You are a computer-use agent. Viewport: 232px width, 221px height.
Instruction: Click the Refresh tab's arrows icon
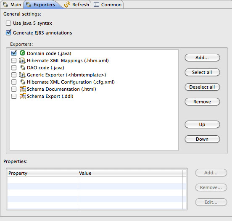pos(67,5)
